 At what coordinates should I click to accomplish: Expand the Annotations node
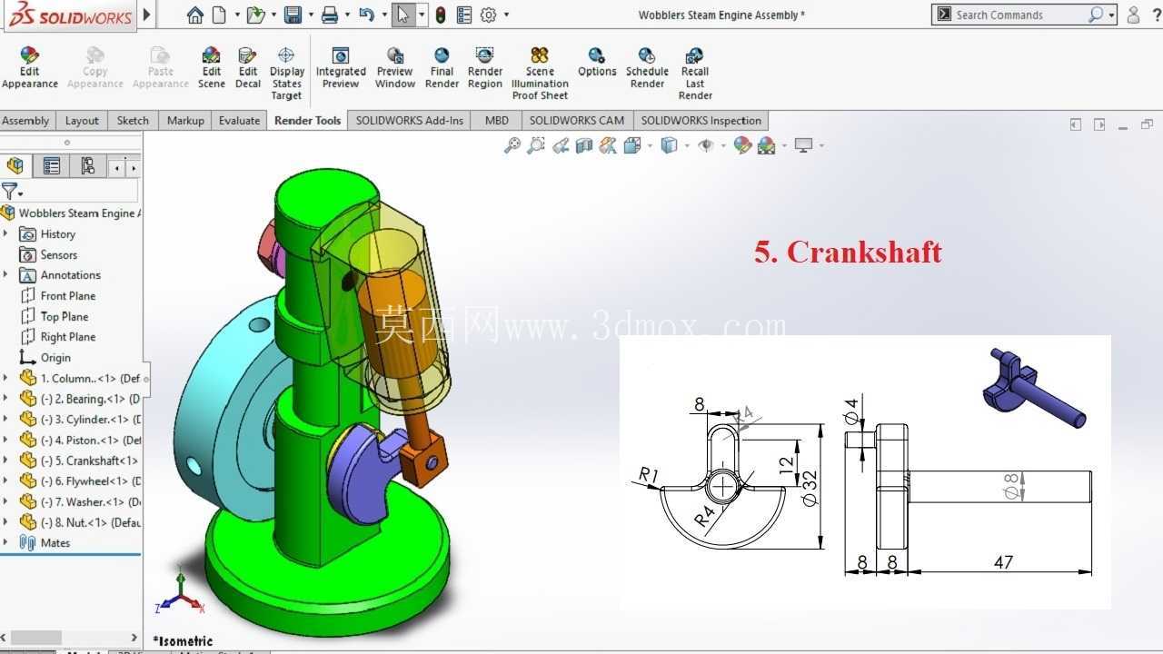tap(5, 274)
